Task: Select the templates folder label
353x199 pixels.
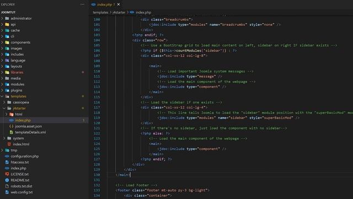Action: [x=18, y=96]
